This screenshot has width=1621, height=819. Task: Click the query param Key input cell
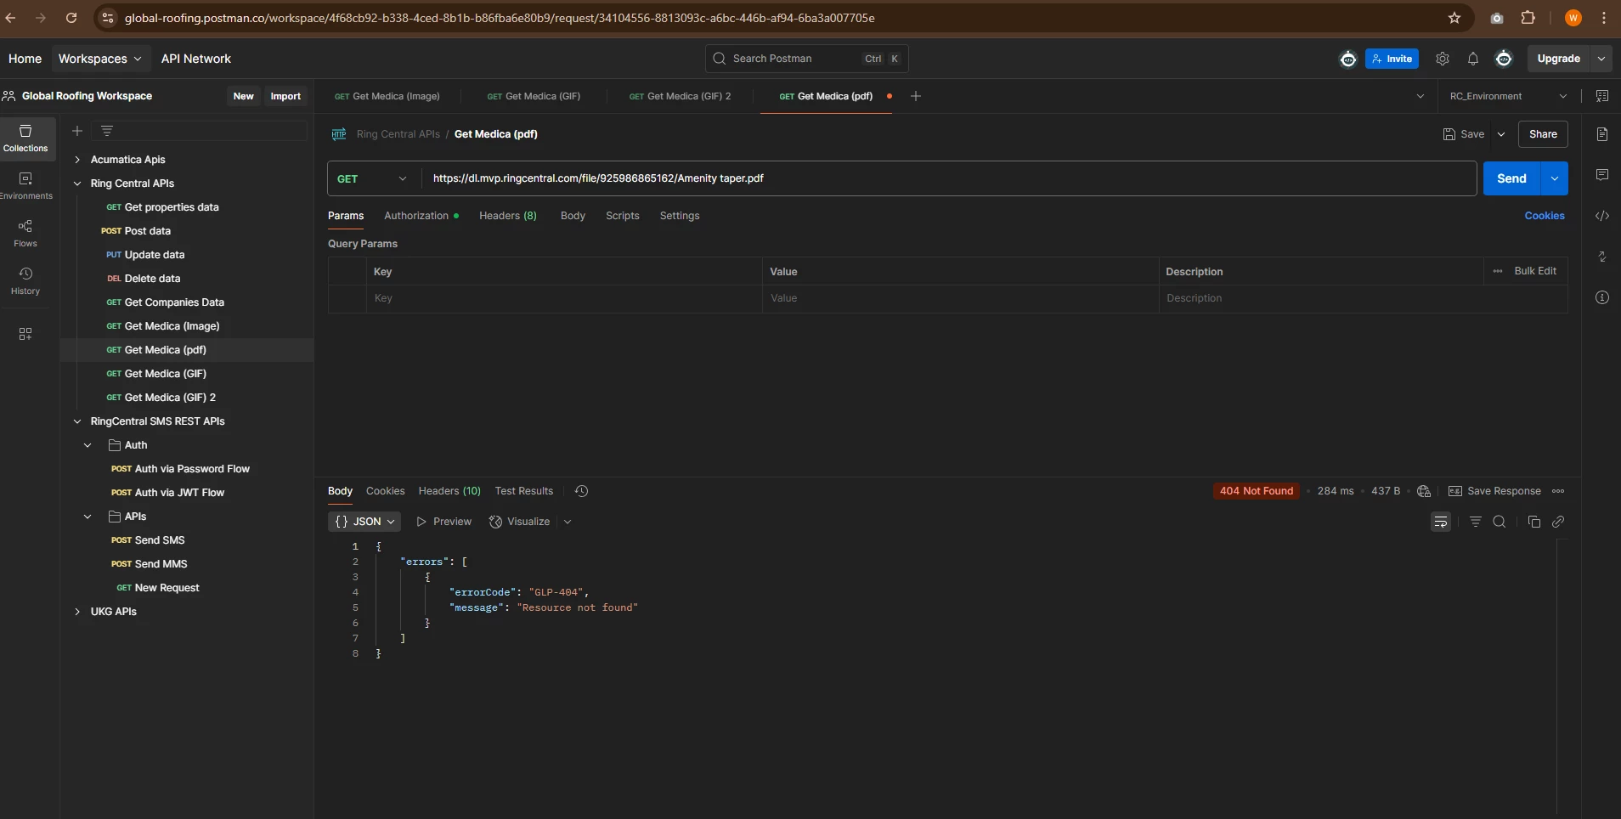coord(564,298)
